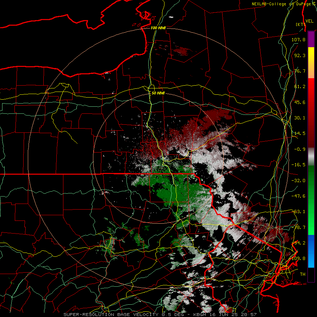
Task: Click SUPER-RESOLUTION BASE VELOCITY caption text
Action: [111, 315]
